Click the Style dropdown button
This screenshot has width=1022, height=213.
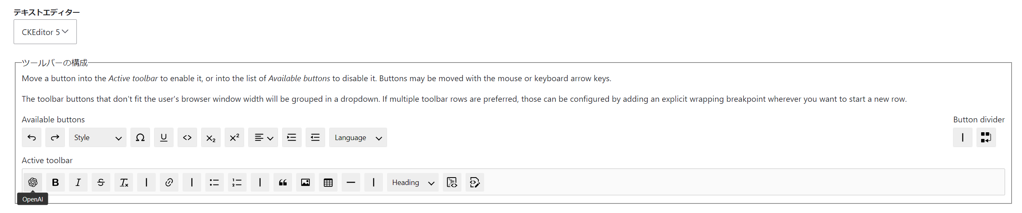tap(97, 138)
